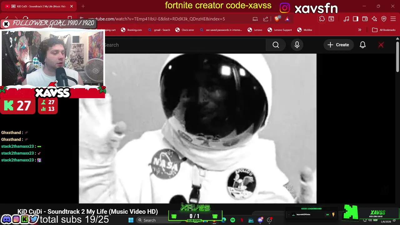Screen dimensions: 400x225
Task: Open the Windows Start menu
Action: point(131,220)
